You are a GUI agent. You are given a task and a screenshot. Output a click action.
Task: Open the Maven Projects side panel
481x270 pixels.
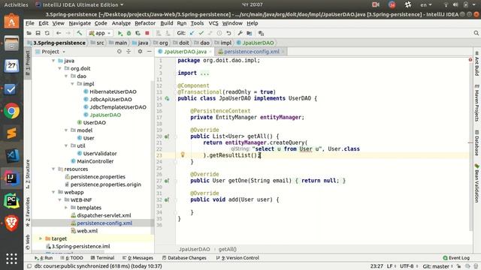pyautogui.click(x=476, y=103)
